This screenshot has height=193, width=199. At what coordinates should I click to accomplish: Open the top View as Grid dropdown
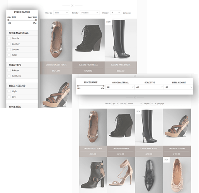pyautogui.click(x=61, y=13)
